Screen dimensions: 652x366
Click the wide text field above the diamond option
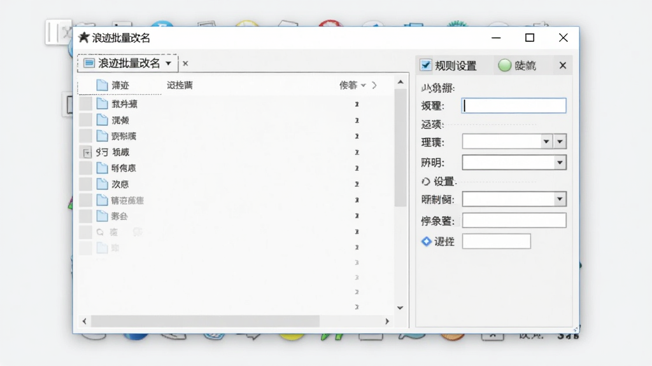(x=514, y=220)
